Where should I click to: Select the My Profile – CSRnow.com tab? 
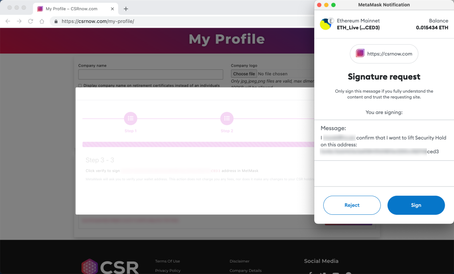pos(75,9)
